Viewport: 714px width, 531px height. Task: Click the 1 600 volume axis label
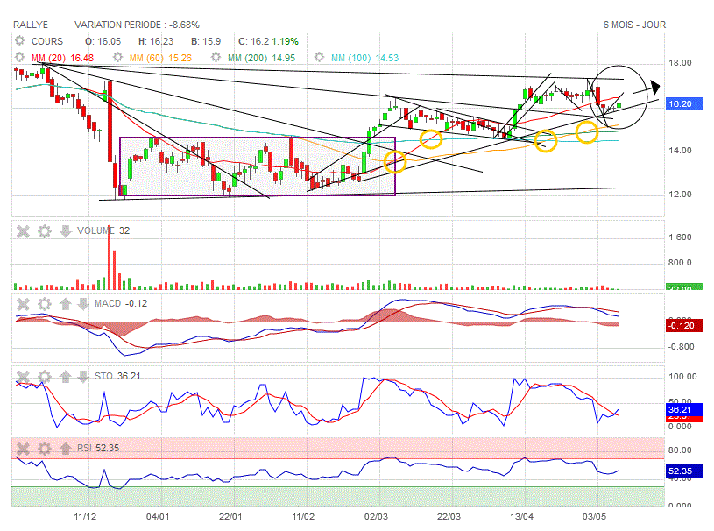point(680,237)
